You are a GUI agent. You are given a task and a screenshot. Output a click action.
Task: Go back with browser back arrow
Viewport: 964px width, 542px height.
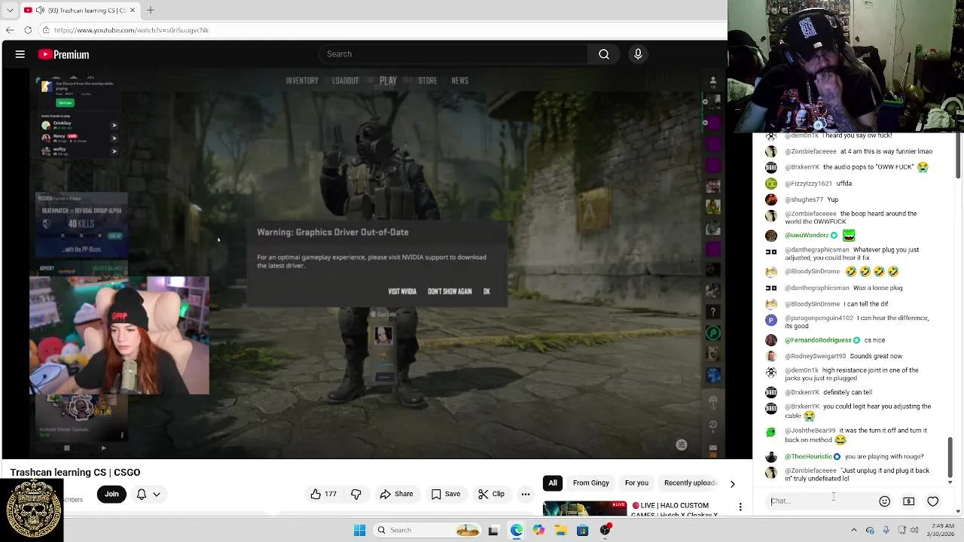click(x=10, y=30)
